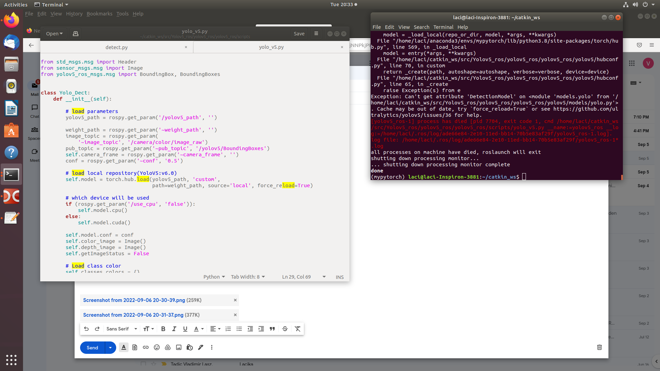
Task: Open gedit's Open file dropdown
Action: coord(54,33)
